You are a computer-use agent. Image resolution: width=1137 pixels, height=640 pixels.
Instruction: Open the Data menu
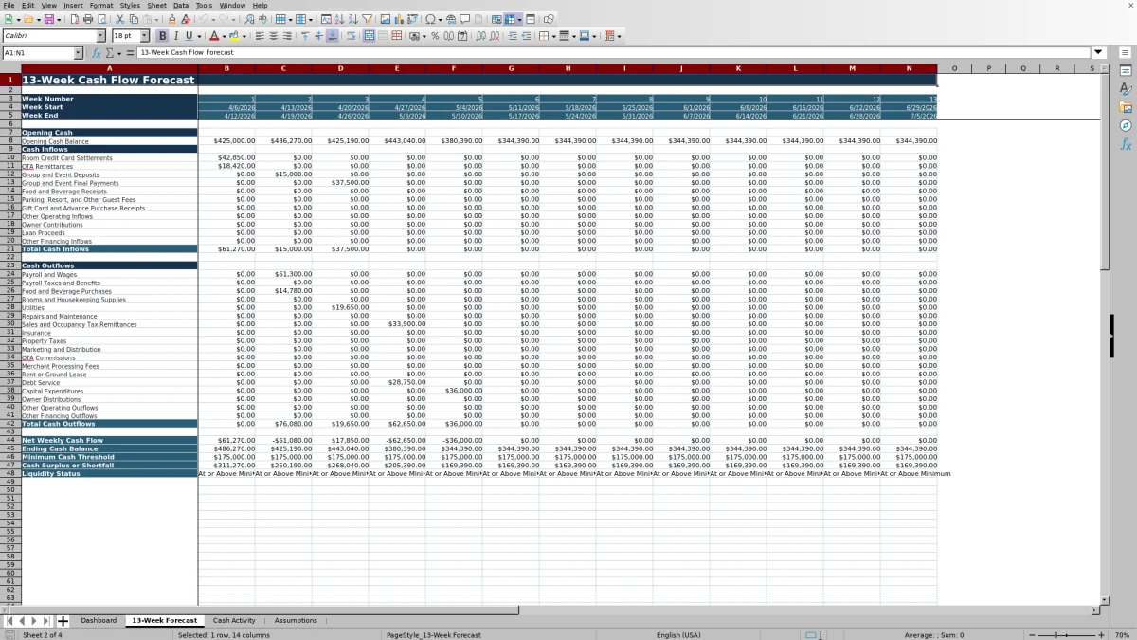[180, 5]
